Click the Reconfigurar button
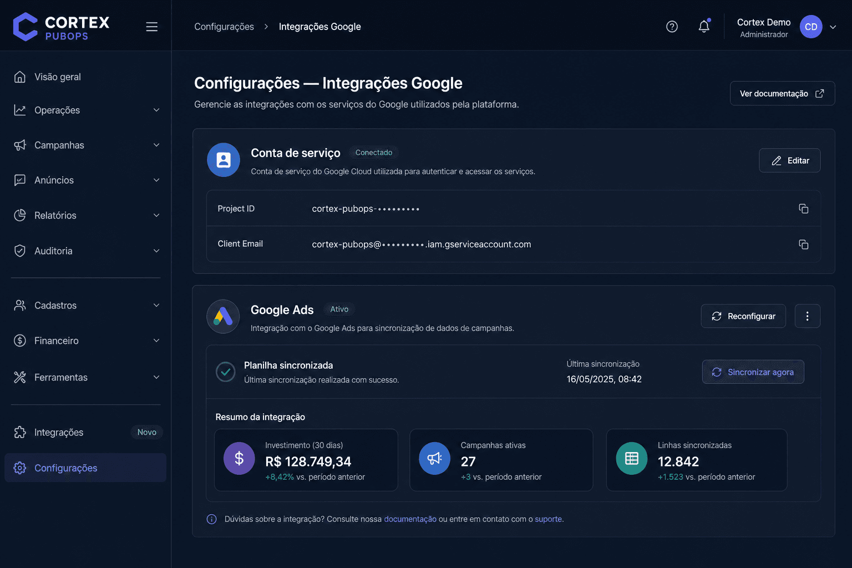The image size is (852, 568). coord(743,316)
